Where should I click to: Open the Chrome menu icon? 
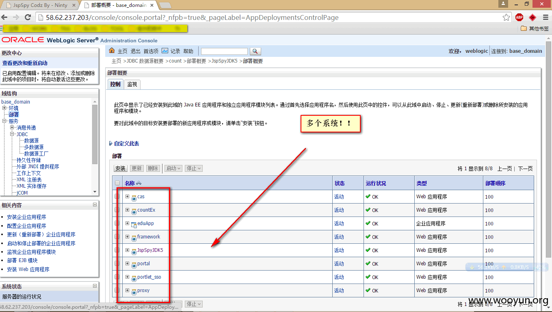pyautogui.click(x=545, y=17)
